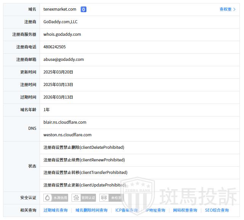Click the expiry date 2026年03月13日
The width and height of the screenshot is (244, 220).
pos(58,97)
